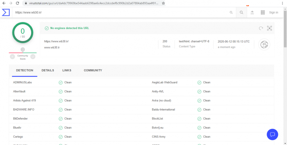Viewport: 287px width, 145px height.
Task: Open the apps grid icon
Action: (x=263, y=12)
